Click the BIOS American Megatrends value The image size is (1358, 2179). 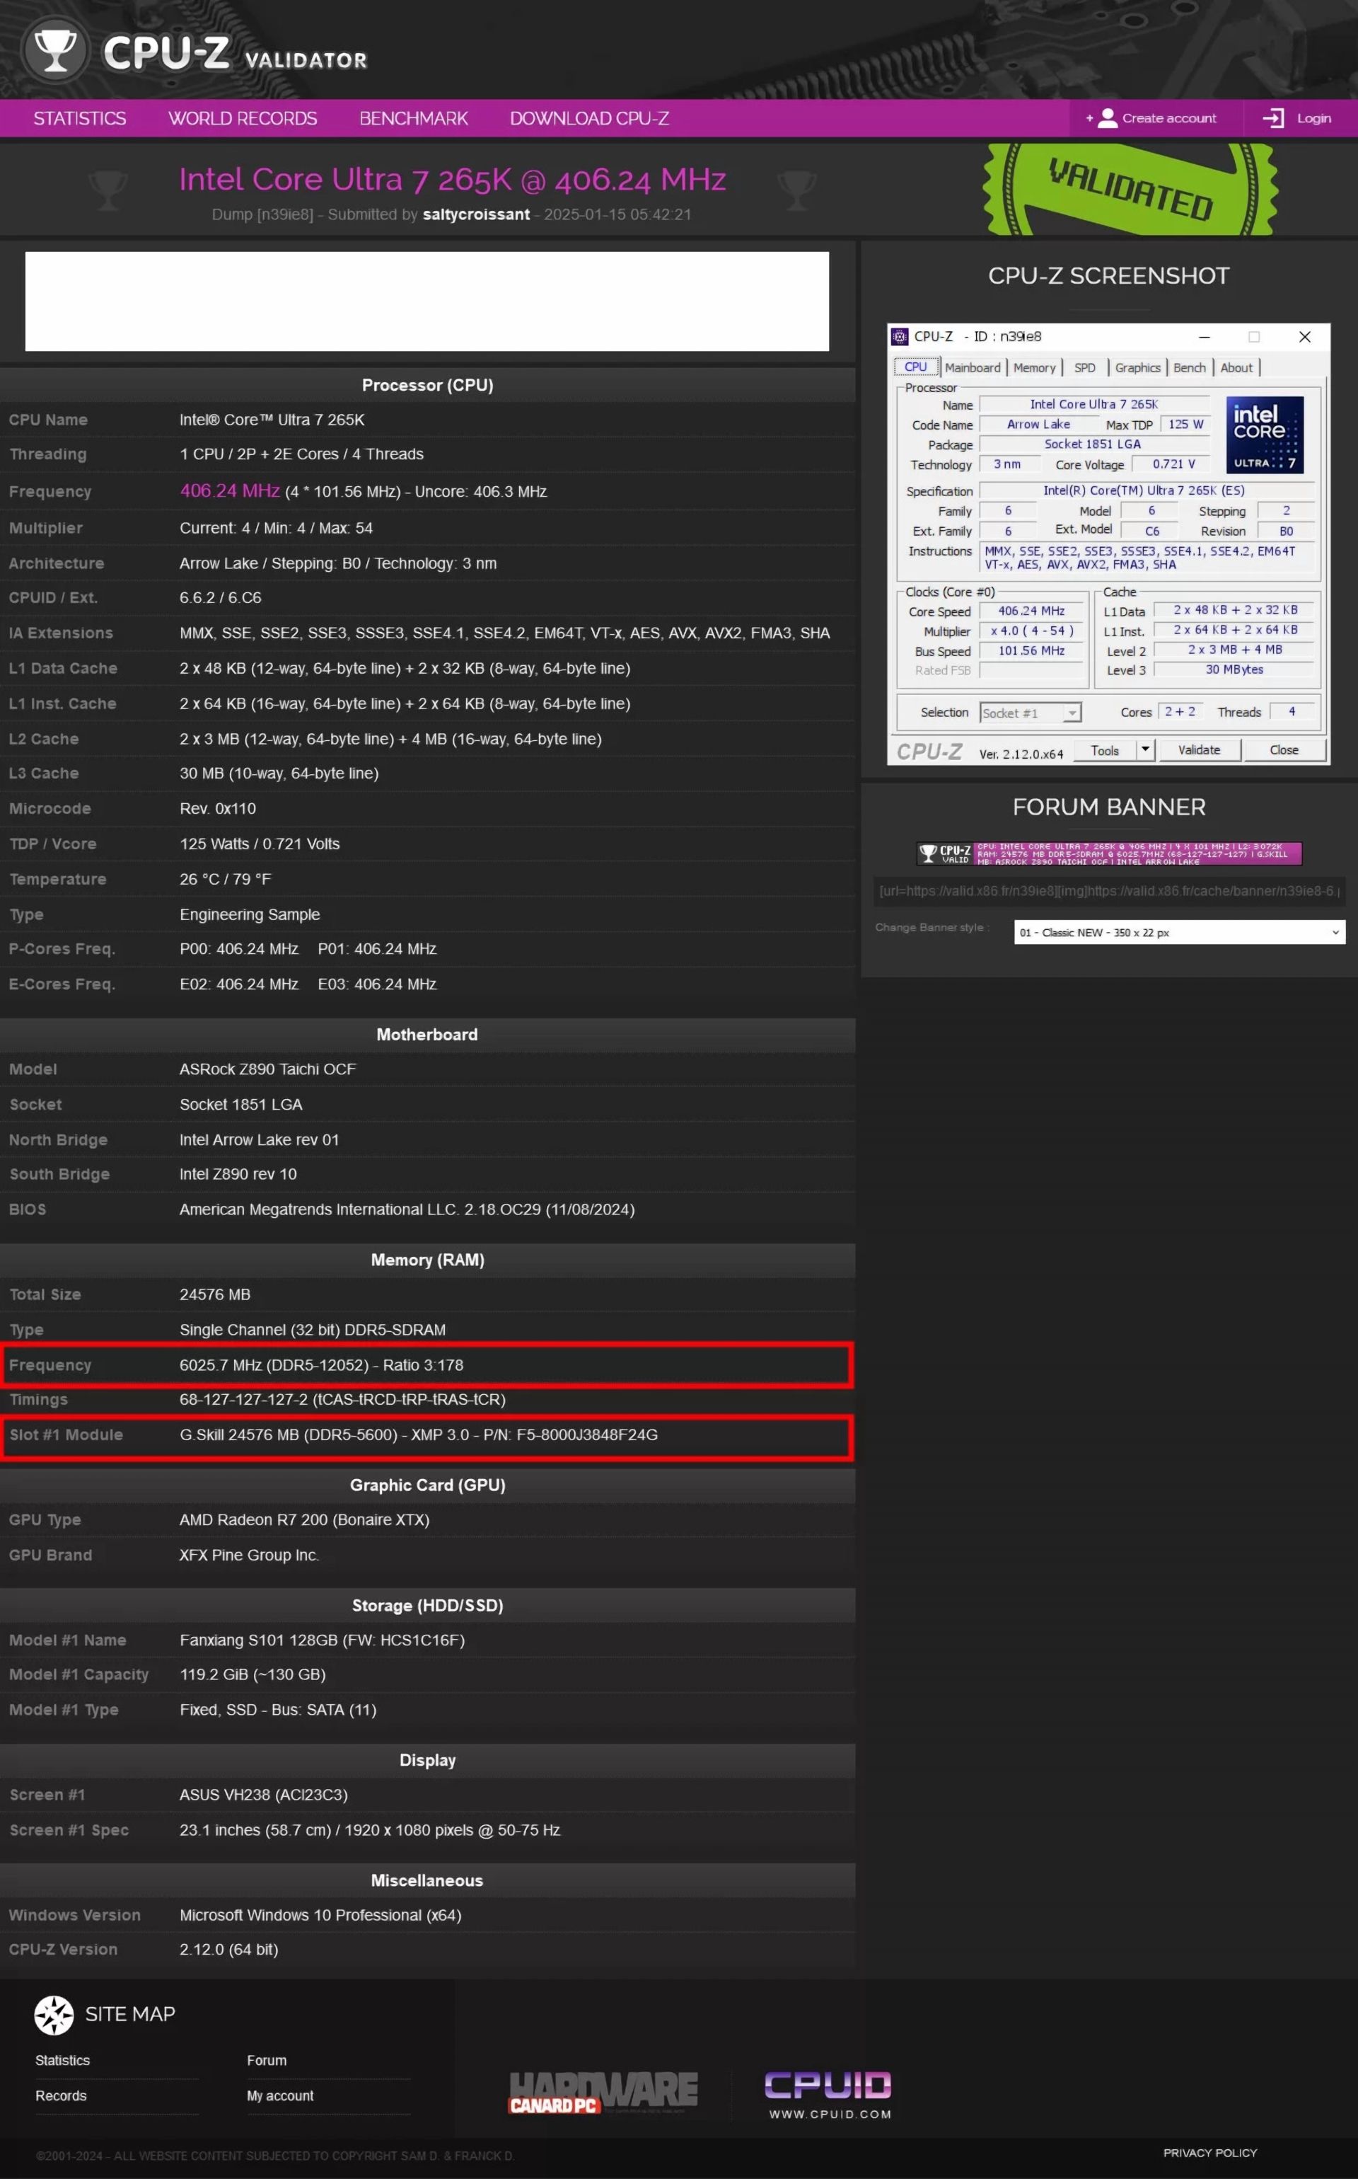407,1209
